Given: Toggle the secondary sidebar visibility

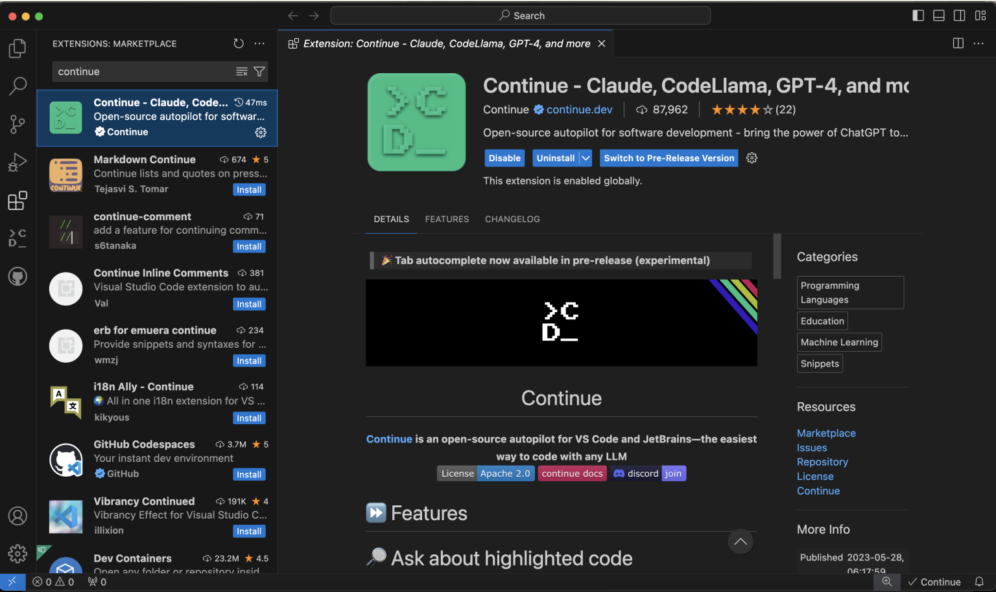Looking at the screenshot, I should (960, 15).
